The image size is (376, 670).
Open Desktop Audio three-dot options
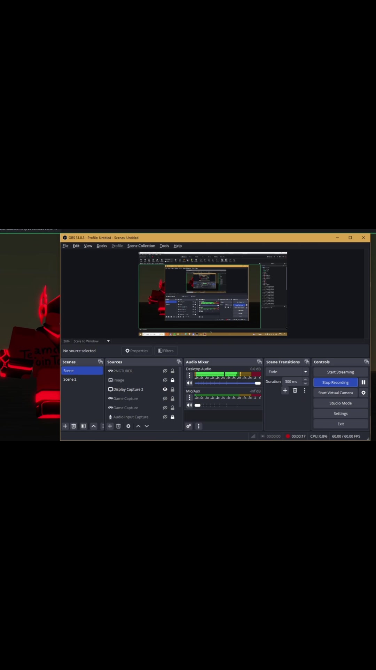[189, 375]
